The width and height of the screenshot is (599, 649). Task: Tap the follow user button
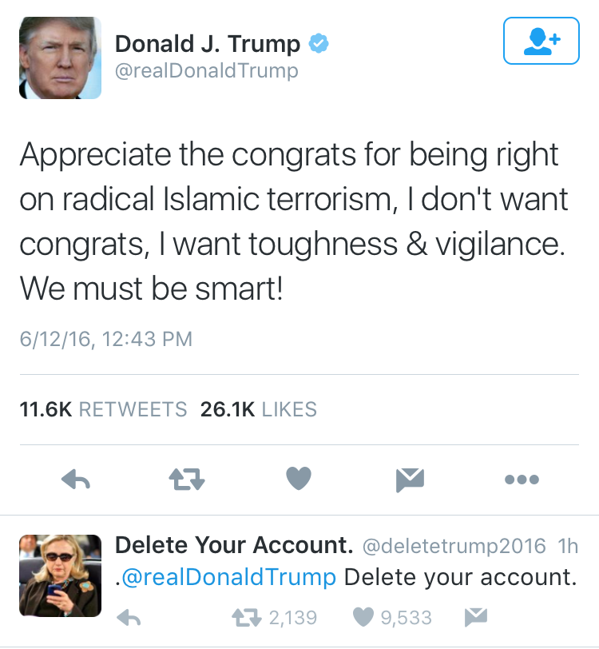(541, 40)
